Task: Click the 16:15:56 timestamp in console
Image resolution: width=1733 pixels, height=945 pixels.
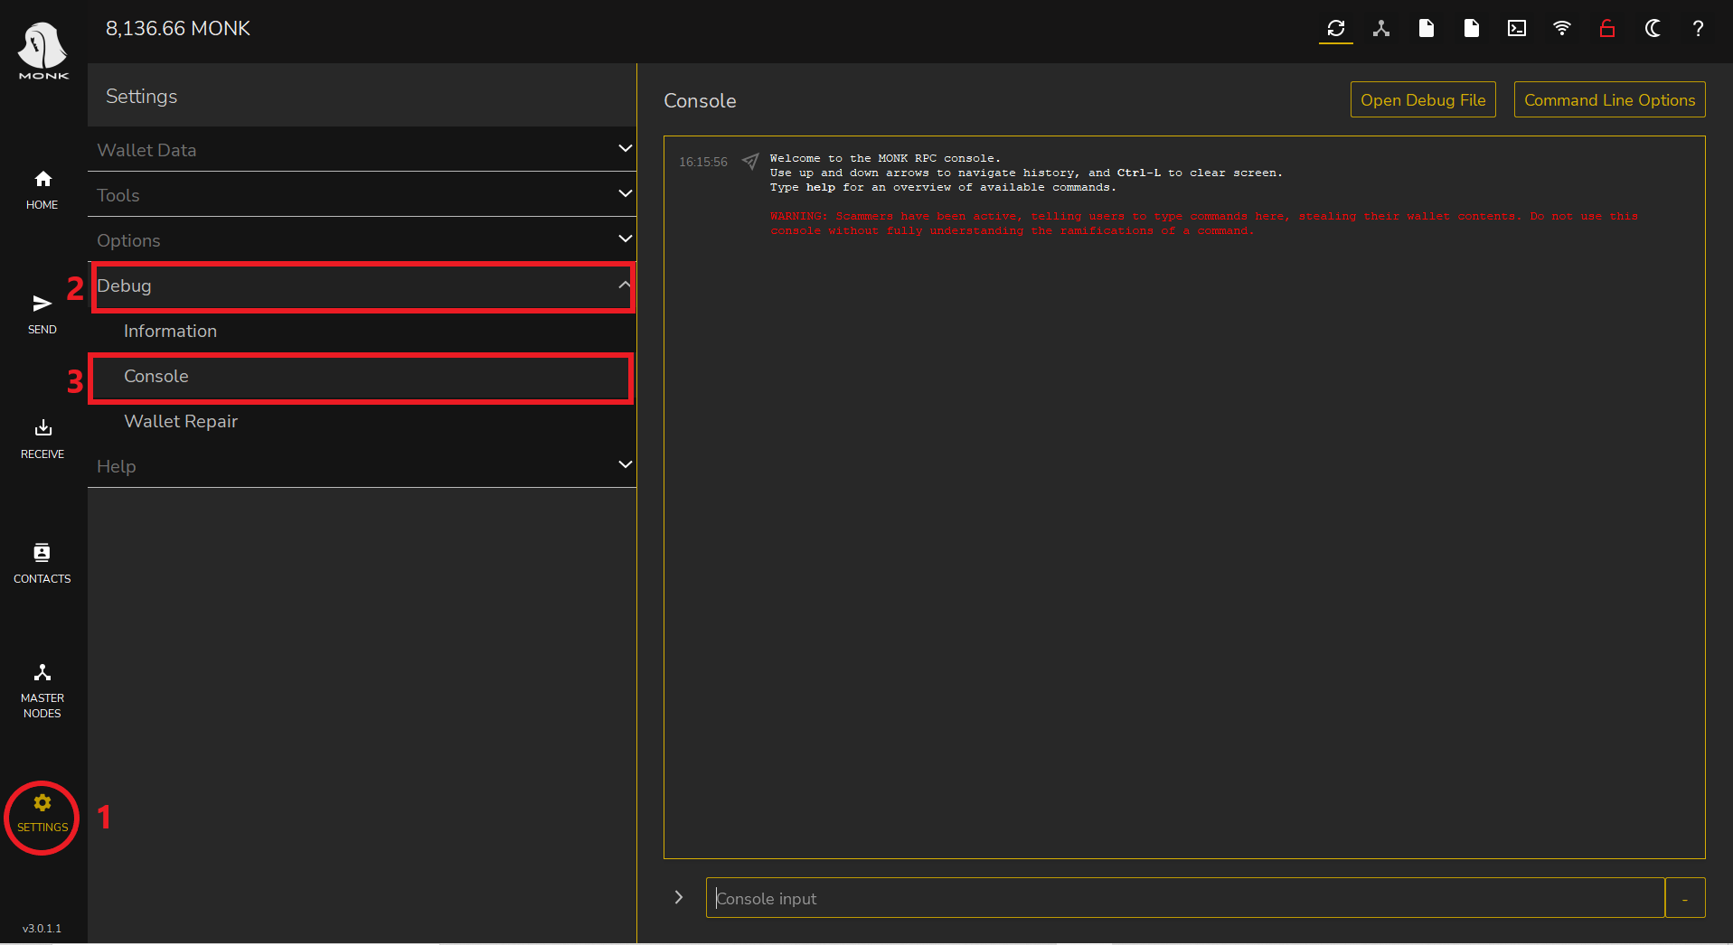Action: 703,162
